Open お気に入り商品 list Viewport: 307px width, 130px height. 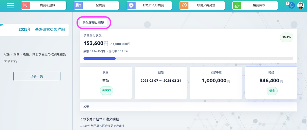click(154, 5)
